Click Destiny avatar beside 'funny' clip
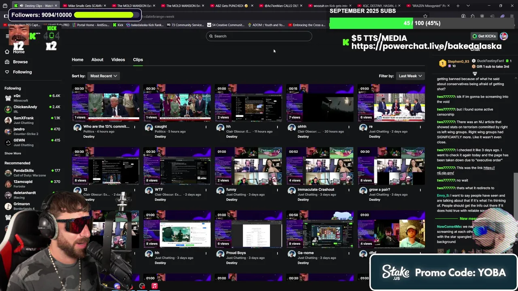Viewport: 518px width, 291px height. pyautogui.click(x=220, y=190)
